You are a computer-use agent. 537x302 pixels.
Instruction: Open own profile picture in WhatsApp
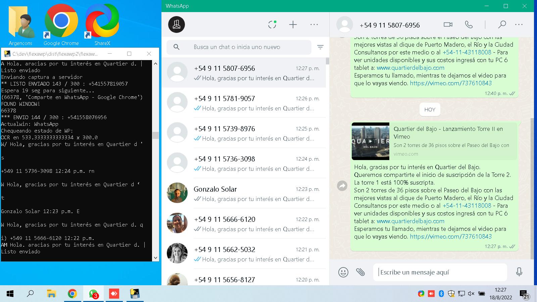tap(177, 24)
